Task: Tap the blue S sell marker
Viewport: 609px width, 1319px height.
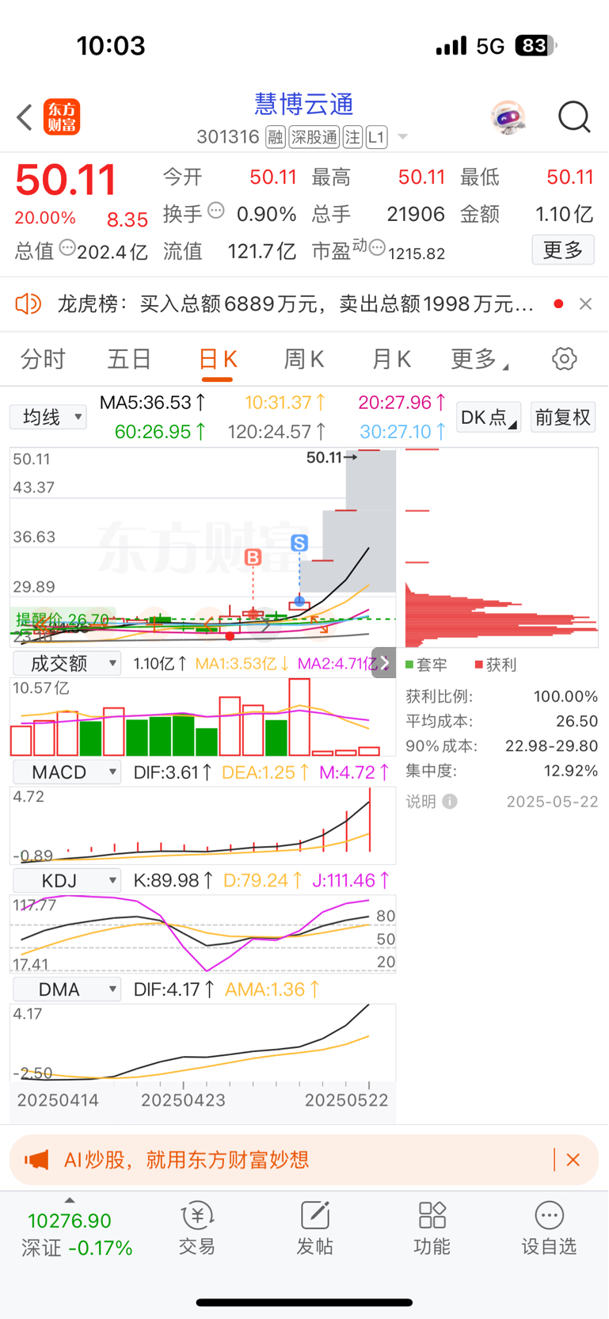Action: tap(299, 543)
